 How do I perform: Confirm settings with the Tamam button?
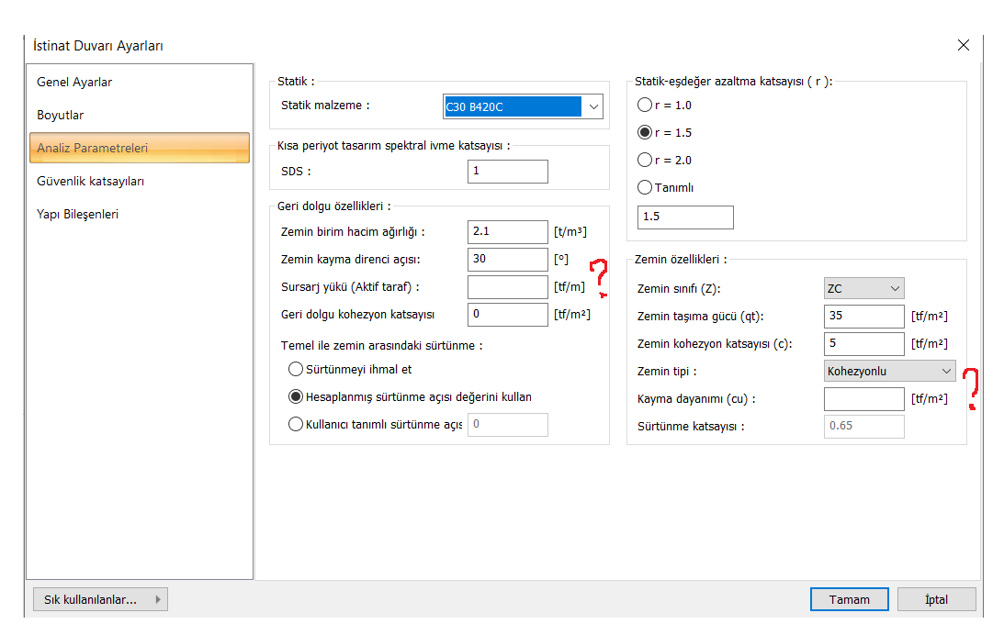[849, 599]
